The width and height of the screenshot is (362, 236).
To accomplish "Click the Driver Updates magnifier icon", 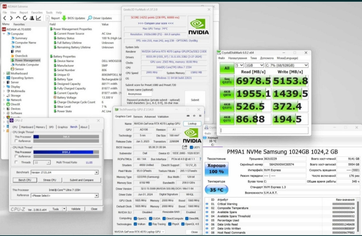I will 90,18.
